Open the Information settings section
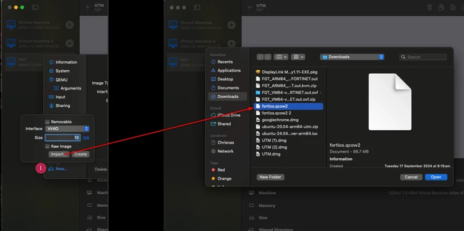Screen dimensions: 464x231 tap(64, 62)
